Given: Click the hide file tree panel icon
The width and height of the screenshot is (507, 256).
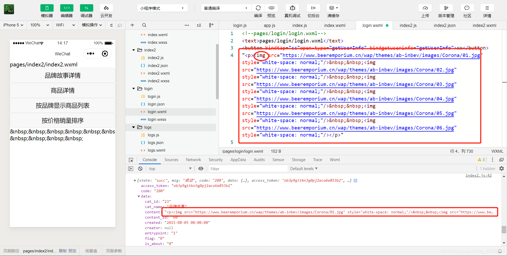Looking at the screenshot, I should click(x=211, y=25).
